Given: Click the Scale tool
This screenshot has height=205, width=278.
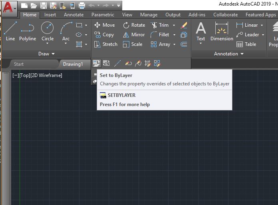Looking at the screenshot, I should coord(133,44).
